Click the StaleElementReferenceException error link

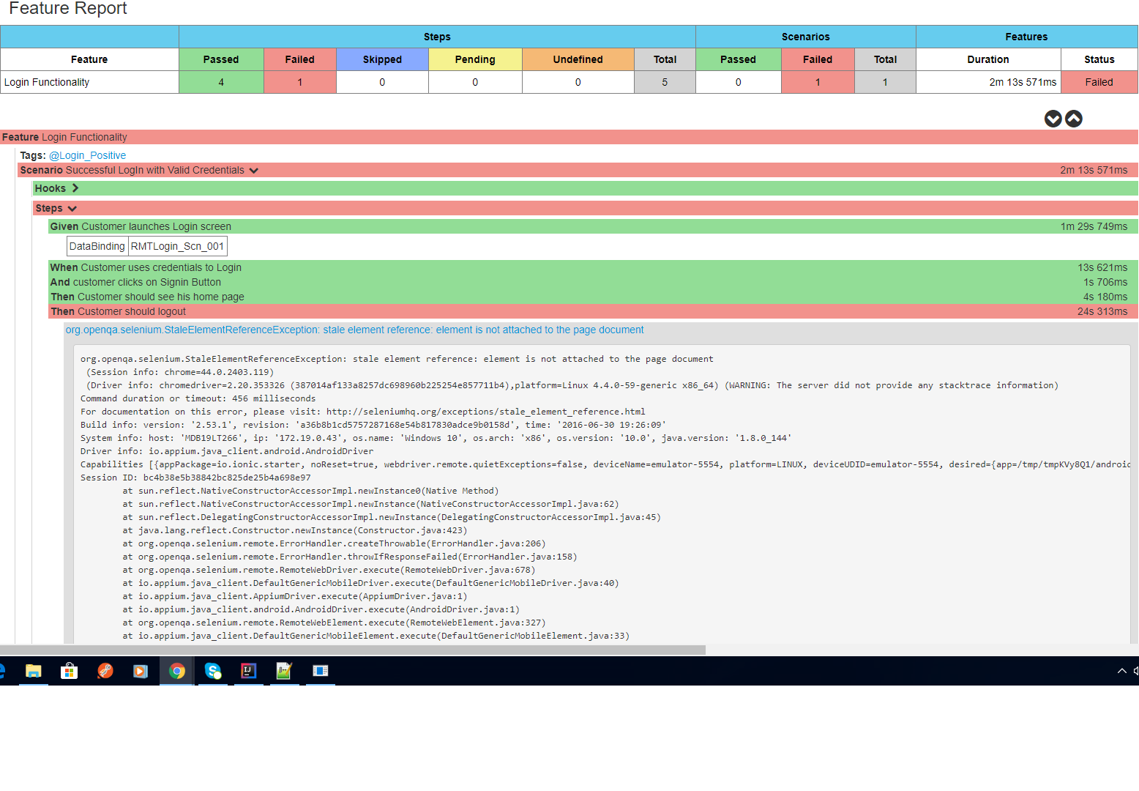point(354,330)
